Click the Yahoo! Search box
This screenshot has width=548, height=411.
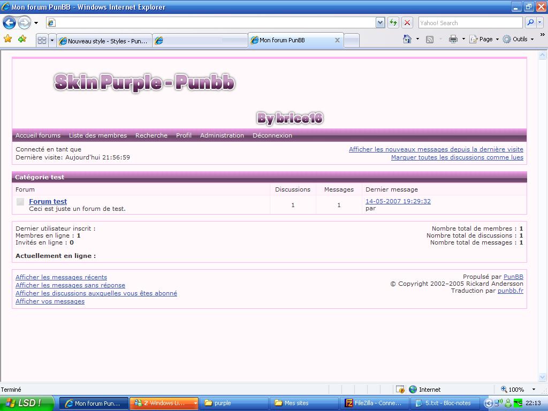[x=470, y=22]
